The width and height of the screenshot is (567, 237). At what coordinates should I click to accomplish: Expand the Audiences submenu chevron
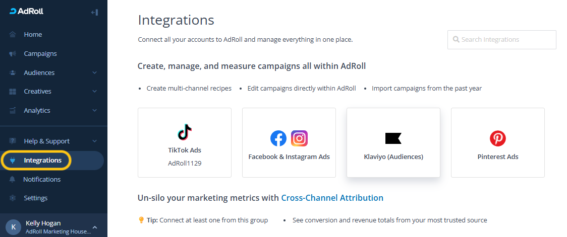coord(95,73)
